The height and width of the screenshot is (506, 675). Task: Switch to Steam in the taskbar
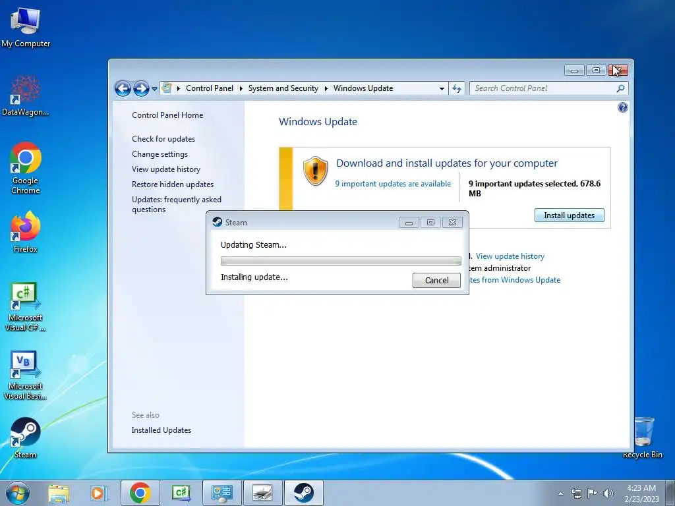303,493
